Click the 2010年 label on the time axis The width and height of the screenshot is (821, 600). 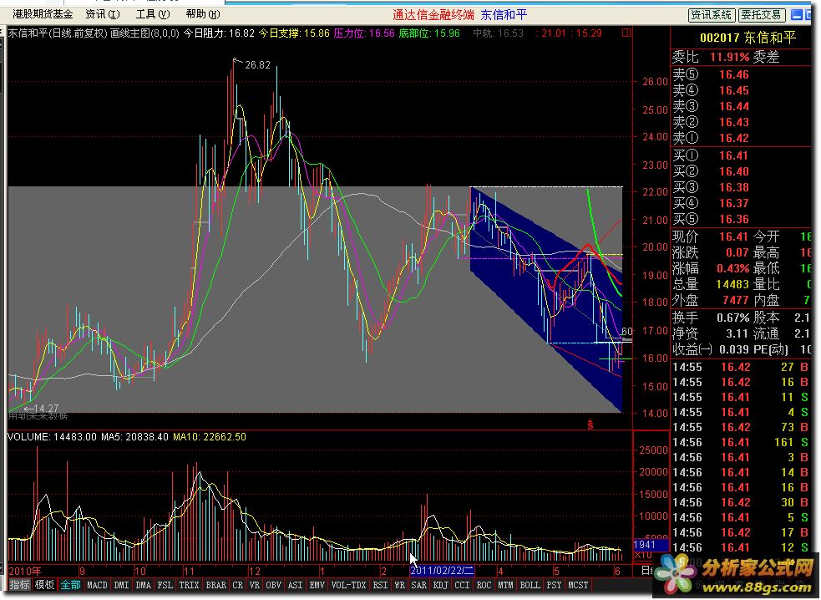(24, 571)
